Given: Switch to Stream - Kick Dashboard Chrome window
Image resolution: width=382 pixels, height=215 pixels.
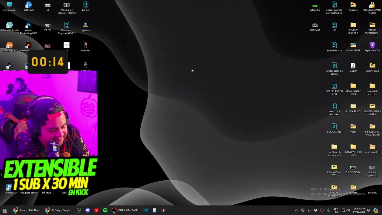Looking at the screenshot, I should pos(26,210).
